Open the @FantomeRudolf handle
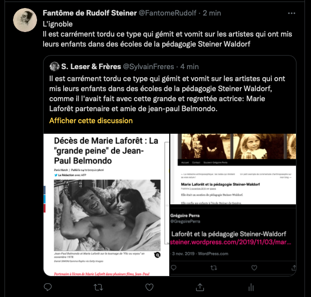This screenshot has height=297, width=311. [167, 13]
